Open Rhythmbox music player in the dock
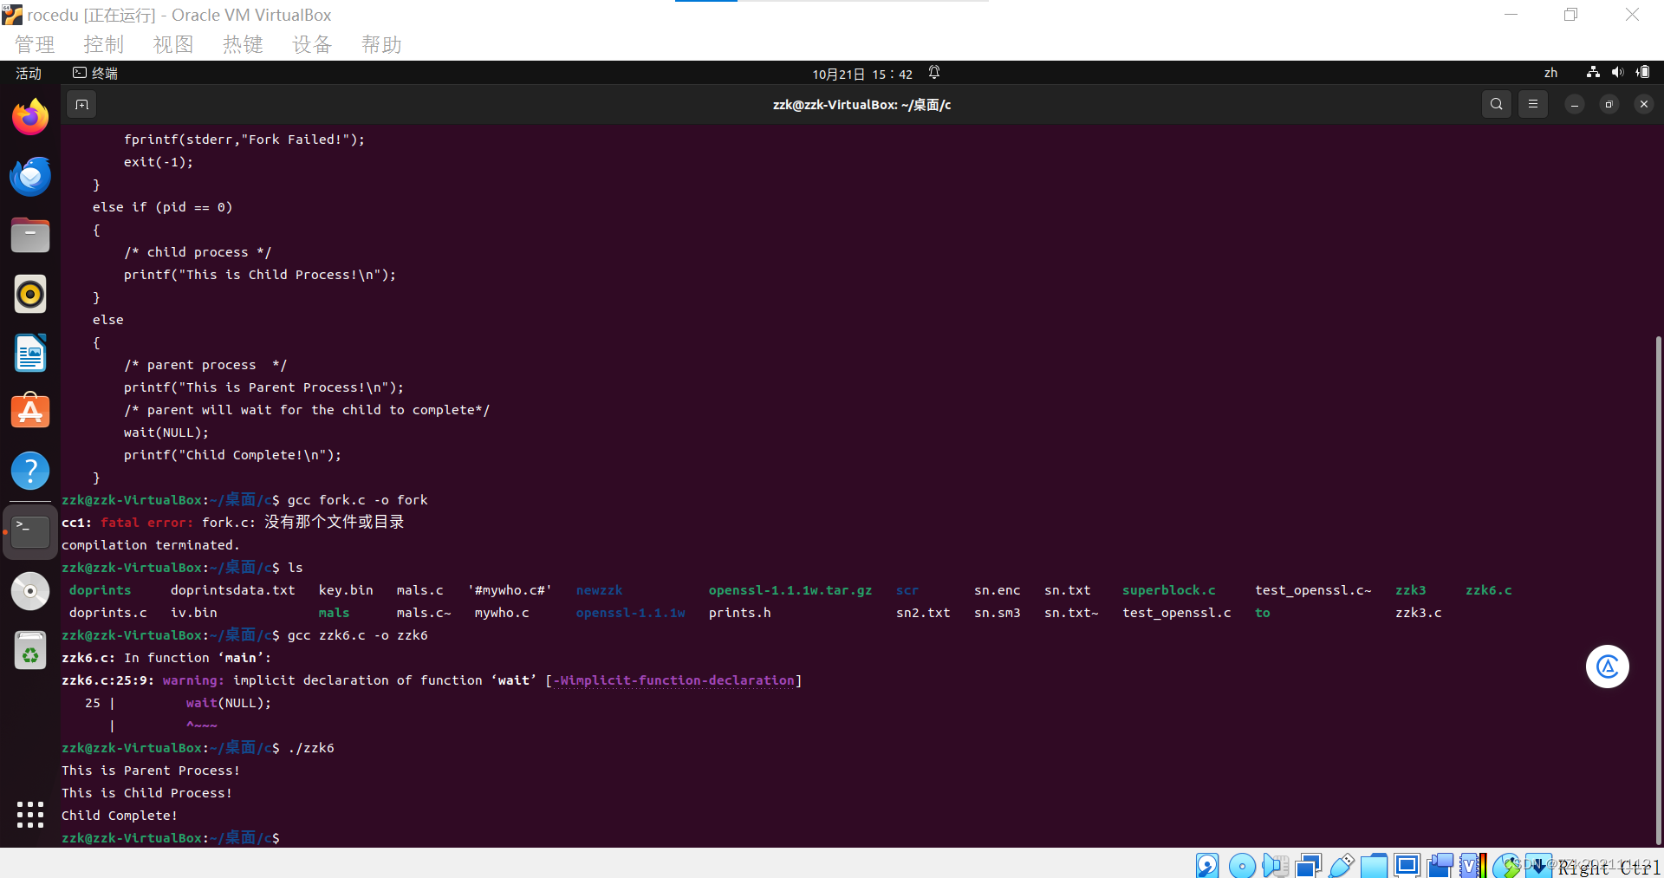 click(30, 294)
